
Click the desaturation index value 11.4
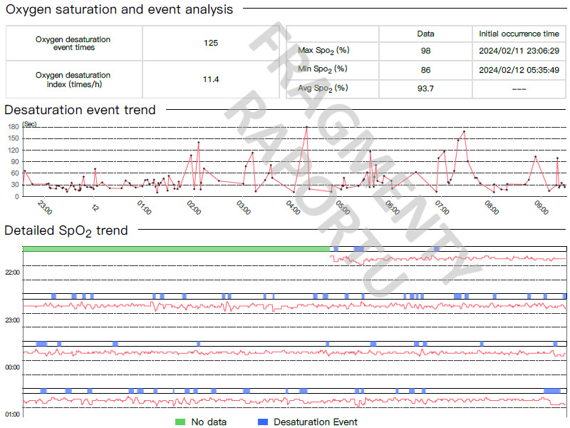coord(210,79)
